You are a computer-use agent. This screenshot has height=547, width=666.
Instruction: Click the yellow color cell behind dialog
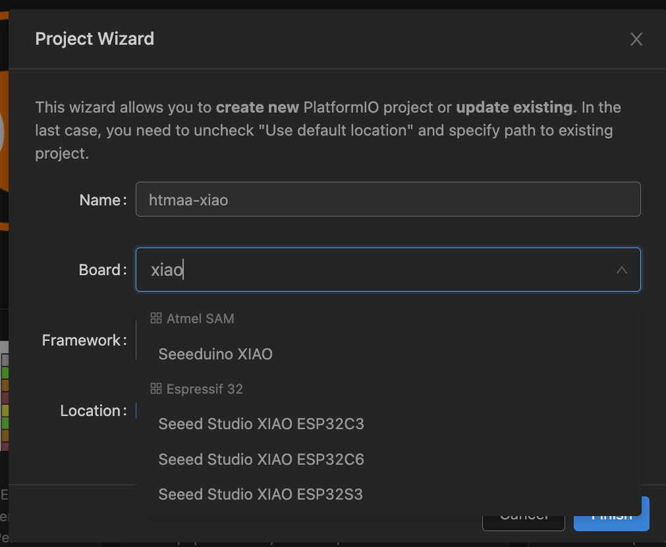(5, 410)
